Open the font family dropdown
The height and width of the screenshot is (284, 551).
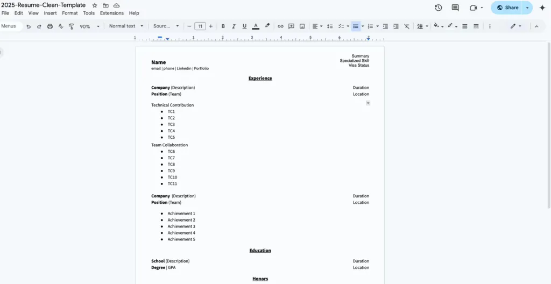click(x=166, y=26)
